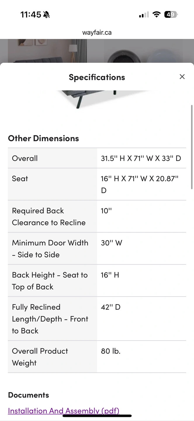Tap the wayfair.ca address bar

coord(97,32)
